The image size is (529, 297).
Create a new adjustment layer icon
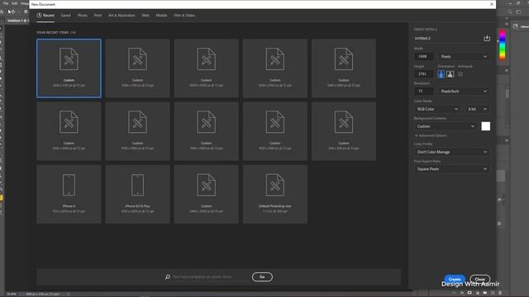478,293
